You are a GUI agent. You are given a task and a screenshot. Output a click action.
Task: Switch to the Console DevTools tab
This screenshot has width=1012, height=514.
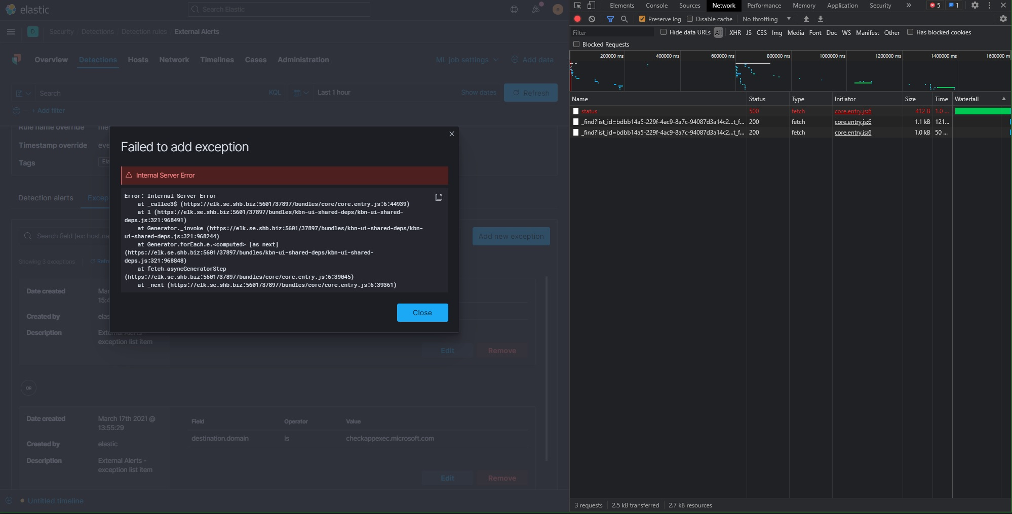(656, 6)
